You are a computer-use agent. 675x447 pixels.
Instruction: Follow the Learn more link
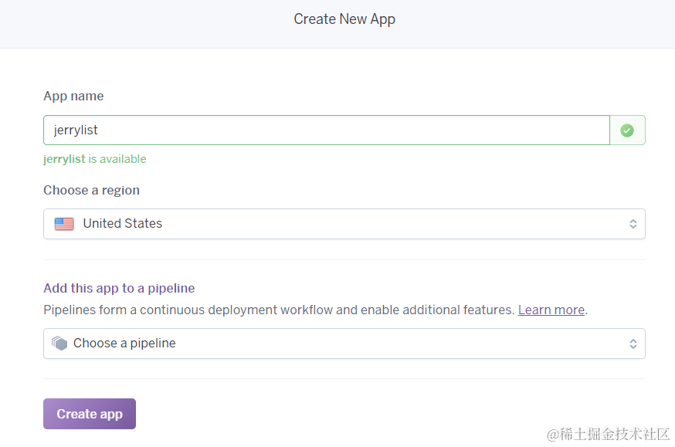pyautogui.click(x=551, y=310)
